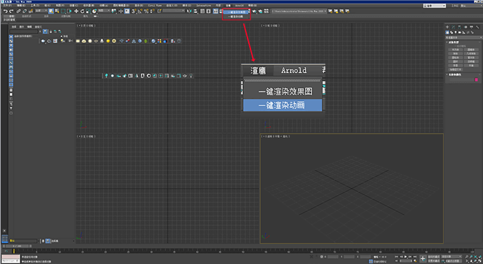Click the Undo arrow in main toolbar
The height and width of the screenshot is (264, 483).
click(x=4, y=11)
